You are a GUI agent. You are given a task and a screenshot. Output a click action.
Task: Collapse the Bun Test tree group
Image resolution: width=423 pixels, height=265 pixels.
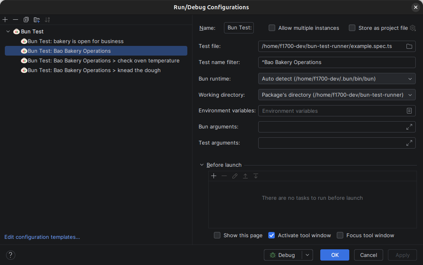pyautogui.click(x=8, y=31)
